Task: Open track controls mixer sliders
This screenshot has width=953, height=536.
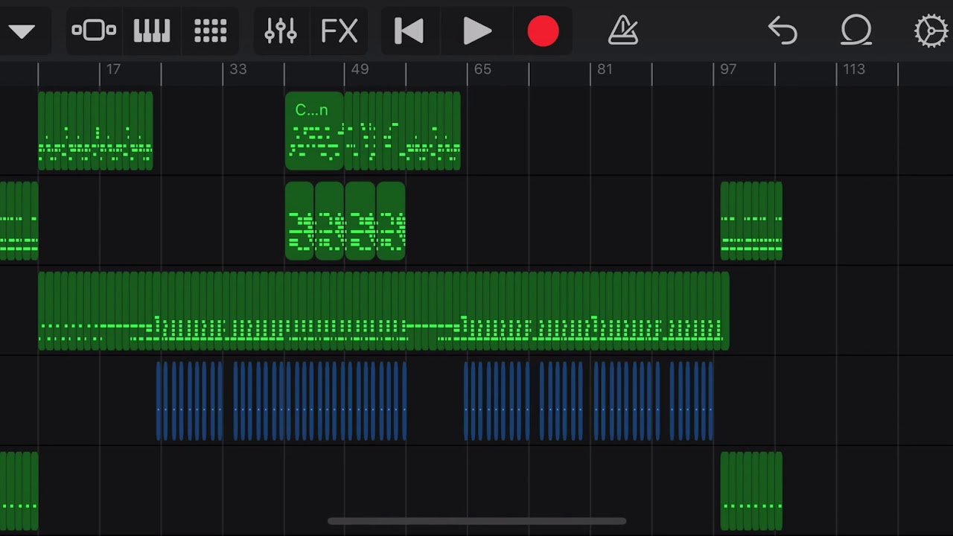Action: click(x=281, y=31)
